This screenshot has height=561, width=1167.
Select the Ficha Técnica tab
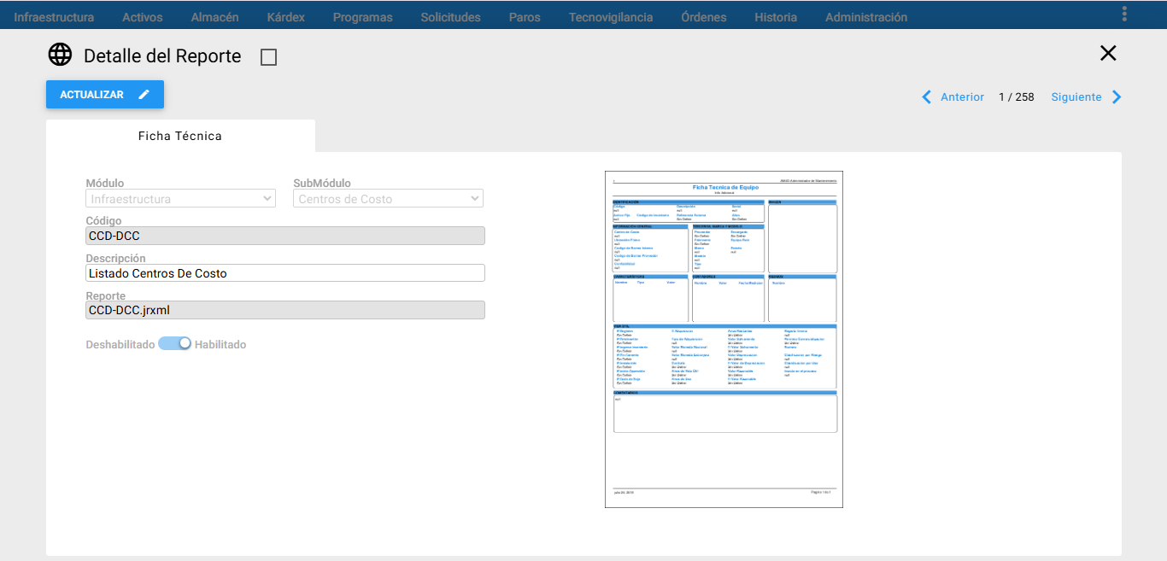pyautogui.click(x=180, y=136)
